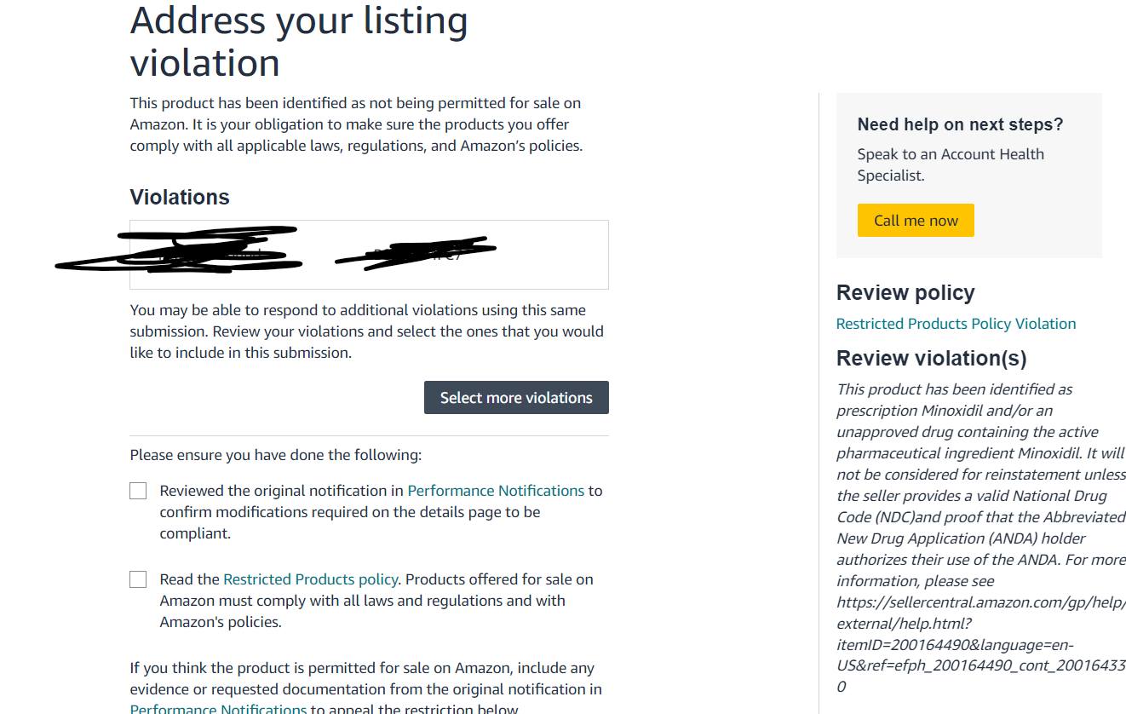Click the 'Address your listing violation' page title
Viewport: 1126px width, 714px height.
299,42
